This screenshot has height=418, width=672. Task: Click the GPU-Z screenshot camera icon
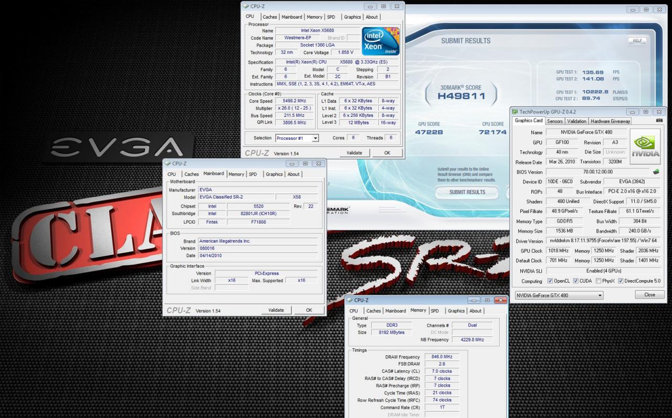coord(659,120)
